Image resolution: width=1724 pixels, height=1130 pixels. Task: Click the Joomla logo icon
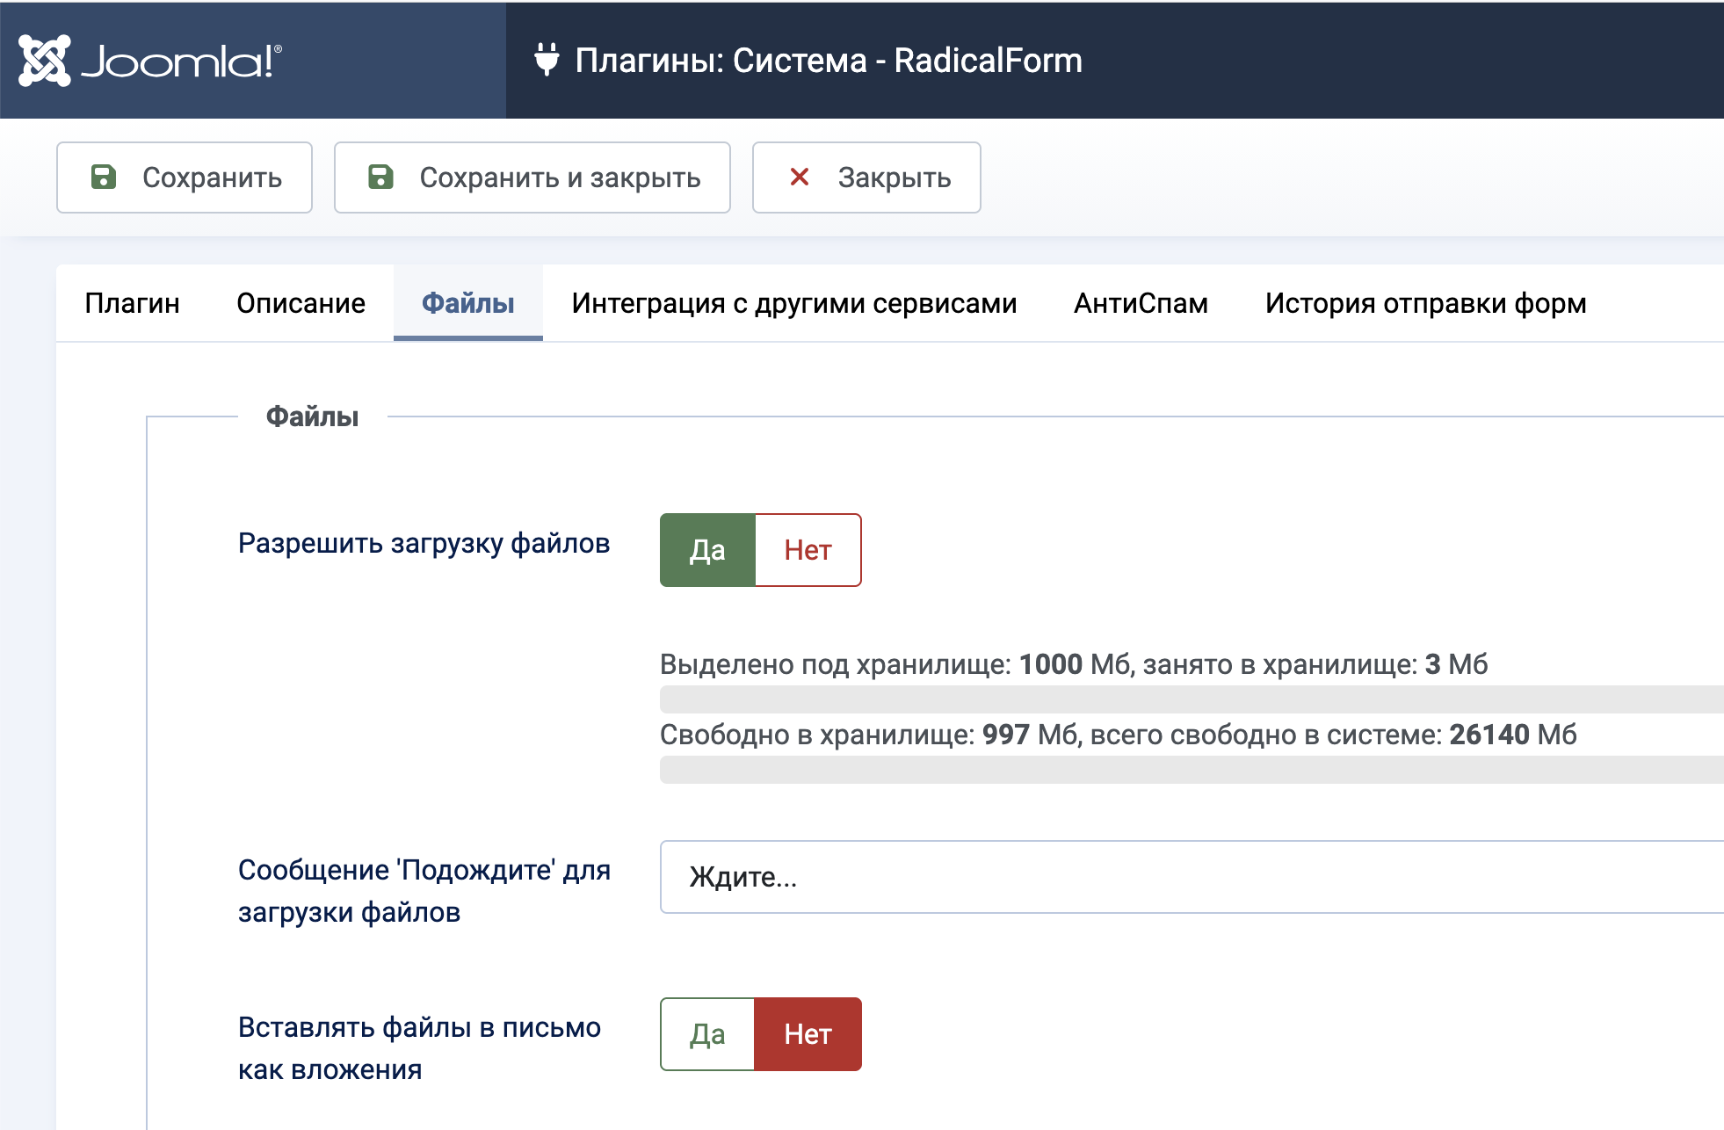[44, 61]
